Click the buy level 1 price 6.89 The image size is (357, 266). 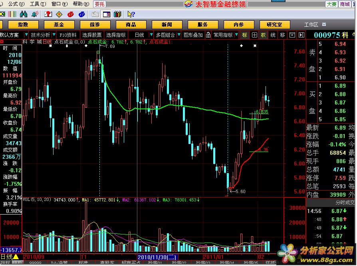(x=340, y=86)
